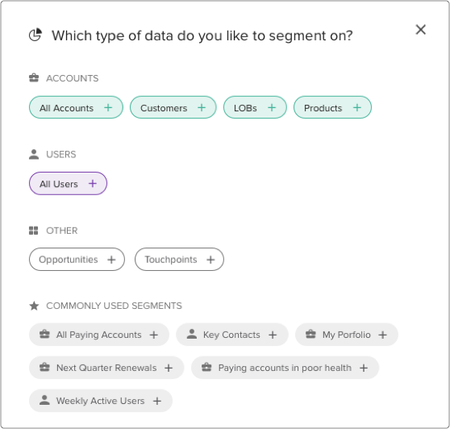450x429 pixels.
Task: Click the person icon next to USERS
Action: click(x=34, y=154)
